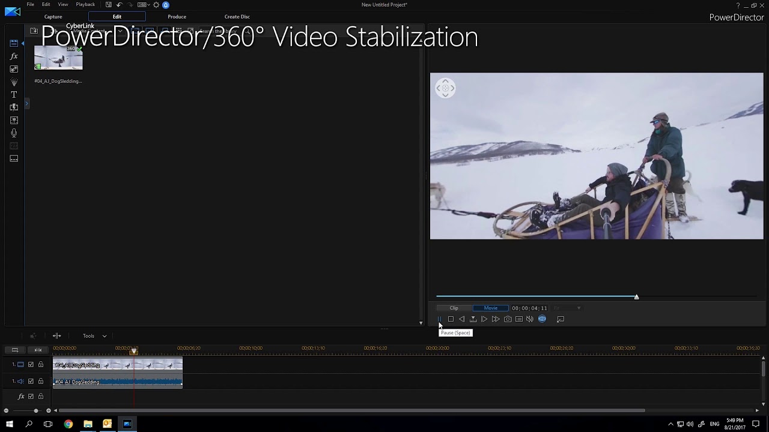Toggle enable checkbox for fx track
This screenshot has width=769, height=432.
coord(31,397)
